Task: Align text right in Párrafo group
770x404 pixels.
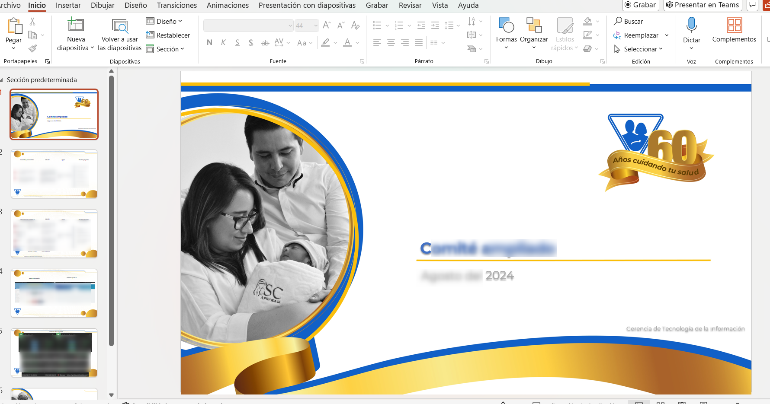Action: (405, 42)
